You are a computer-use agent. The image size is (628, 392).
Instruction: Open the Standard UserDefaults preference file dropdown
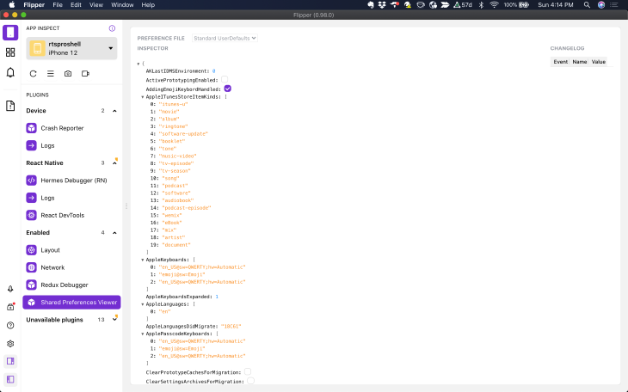(x=225, y=38)
